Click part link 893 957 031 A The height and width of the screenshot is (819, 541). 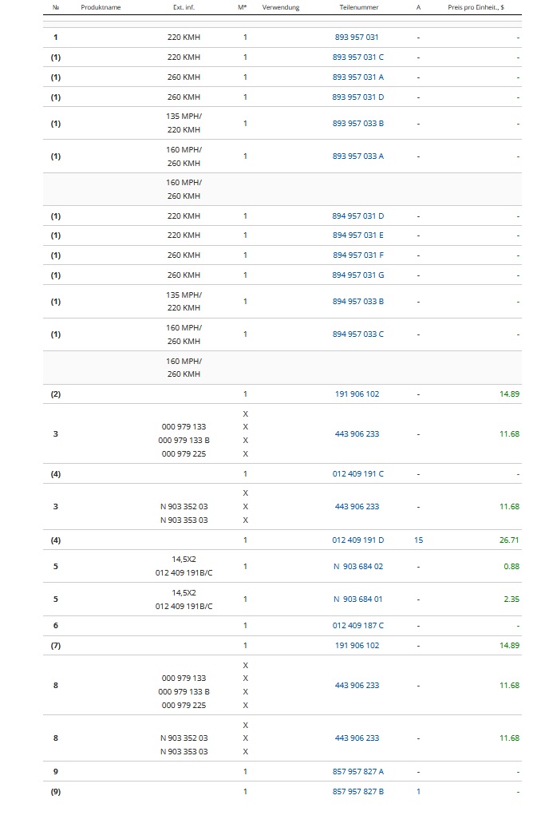tap(357, 77)
